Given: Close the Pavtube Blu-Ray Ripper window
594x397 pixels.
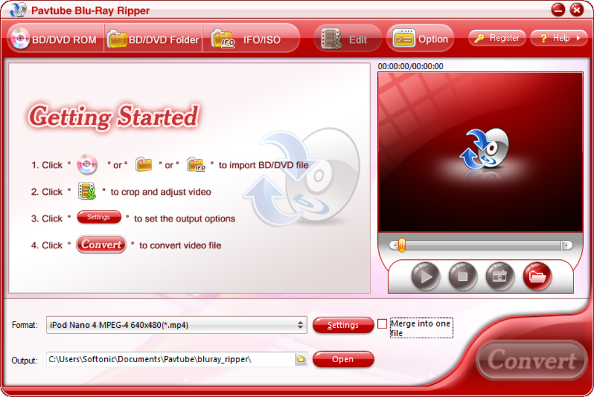Looking at the screenshot, I should [577, 10].
